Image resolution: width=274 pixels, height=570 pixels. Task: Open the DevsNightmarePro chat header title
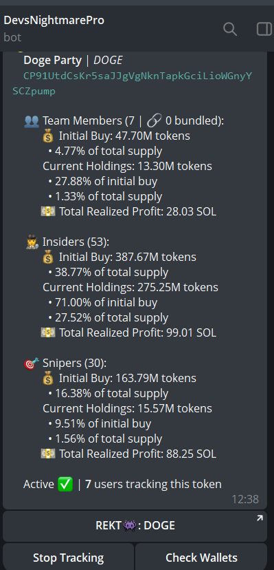pyautogui.click(x=54, y=21)
